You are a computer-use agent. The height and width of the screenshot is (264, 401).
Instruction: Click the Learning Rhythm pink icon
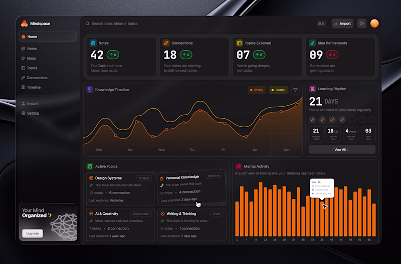point(312,89)
